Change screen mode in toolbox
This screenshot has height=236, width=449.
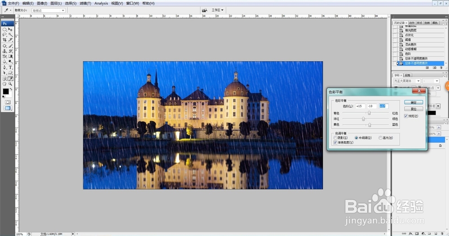[x=8, y=108]
